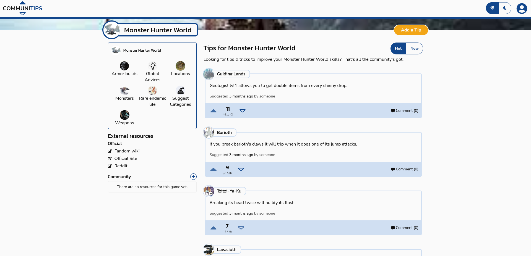Open the Weapons category icon

124,115
